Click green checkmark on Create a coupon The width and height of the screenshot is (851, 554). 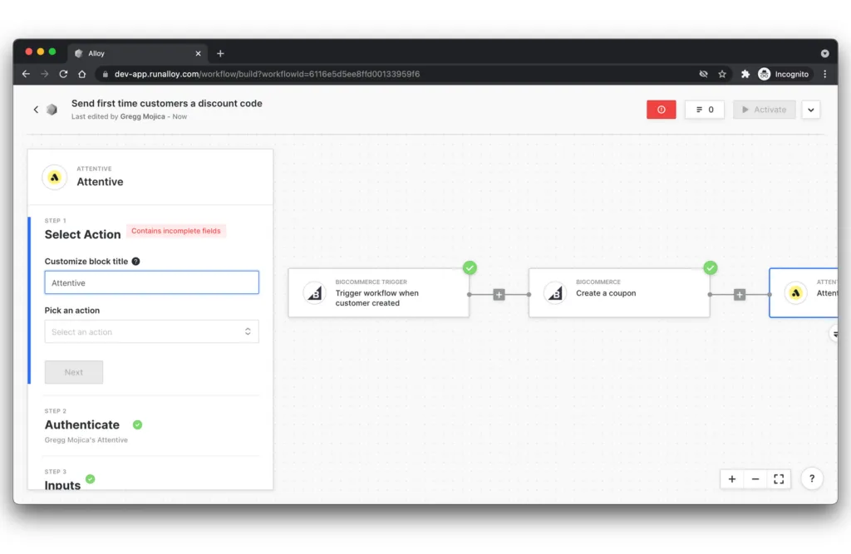click(x=711, y=267)
